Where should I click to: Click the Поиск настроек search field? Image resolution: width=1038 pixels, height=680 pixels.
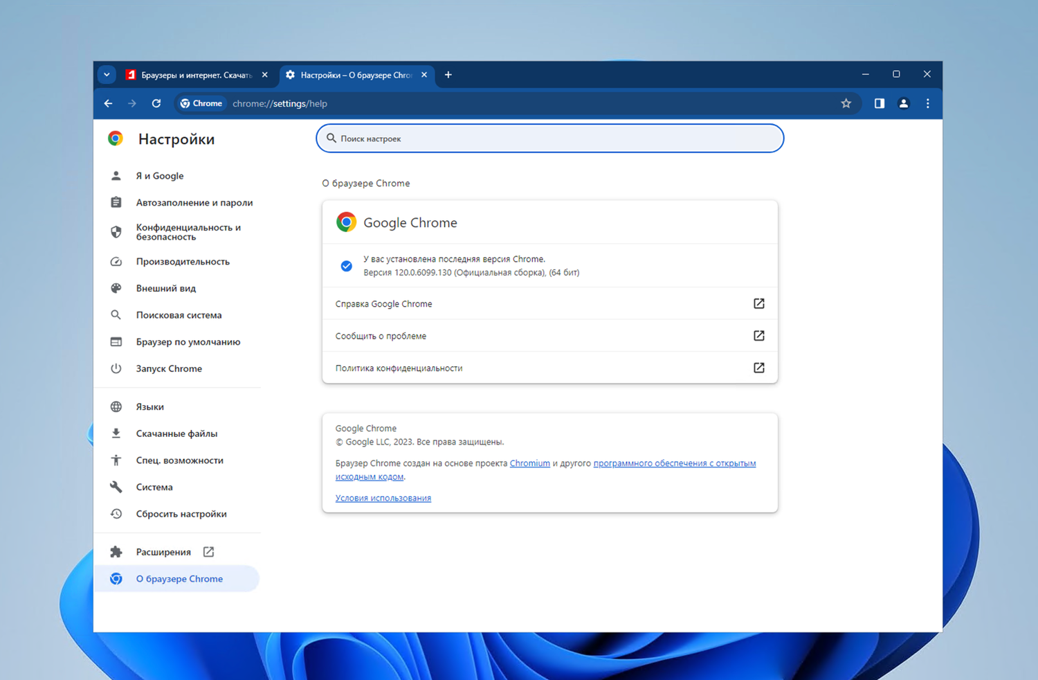point(550,138)
